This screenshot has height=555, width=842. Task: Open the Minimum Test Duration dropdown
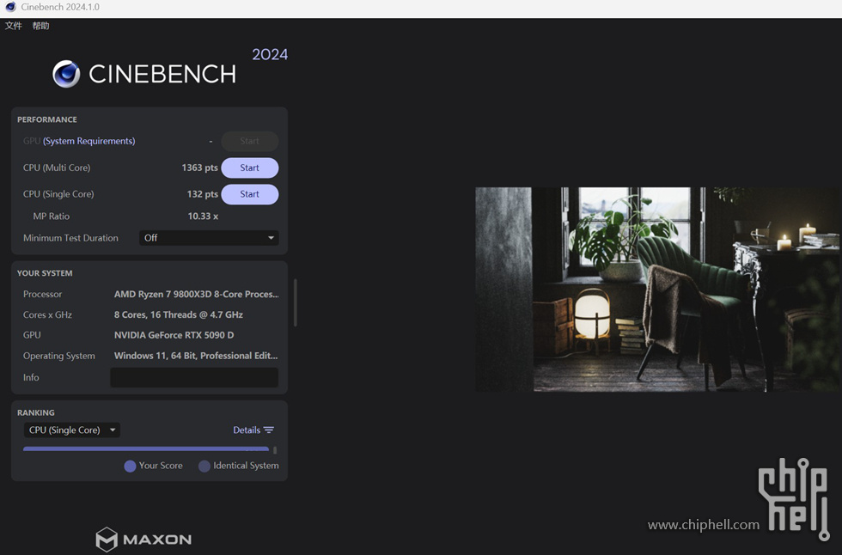point(209,238)
